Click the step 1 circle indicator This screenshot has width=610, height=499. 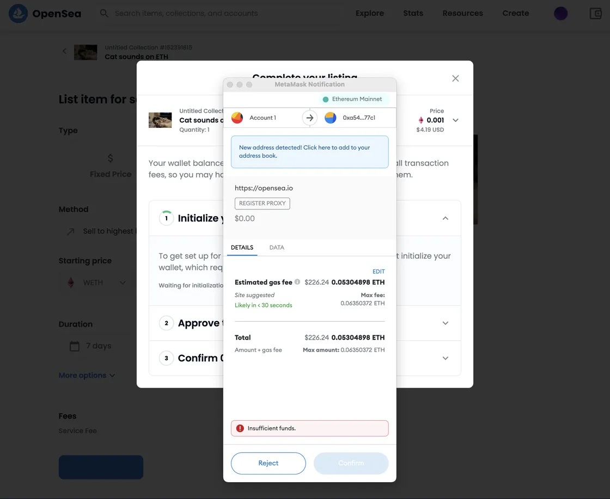(166, 218)
